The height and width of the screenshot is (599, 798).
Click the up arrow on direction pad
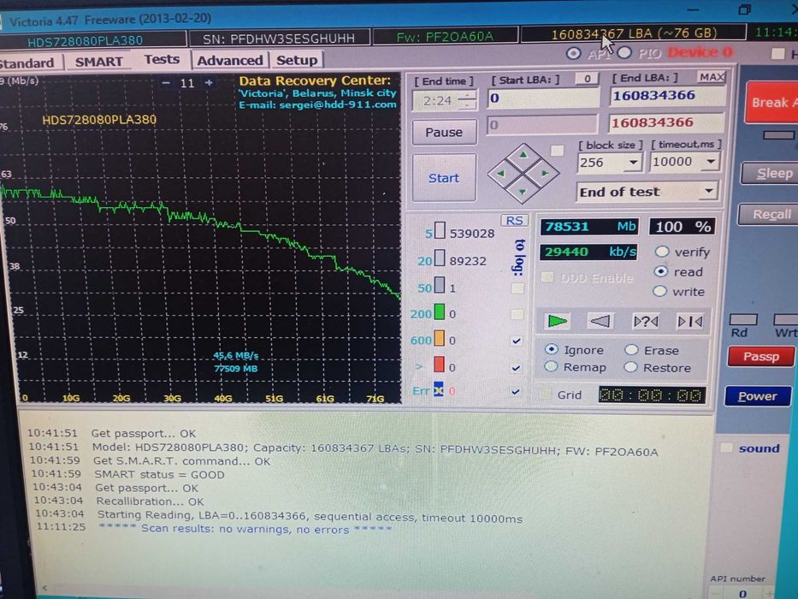(523, 154)
